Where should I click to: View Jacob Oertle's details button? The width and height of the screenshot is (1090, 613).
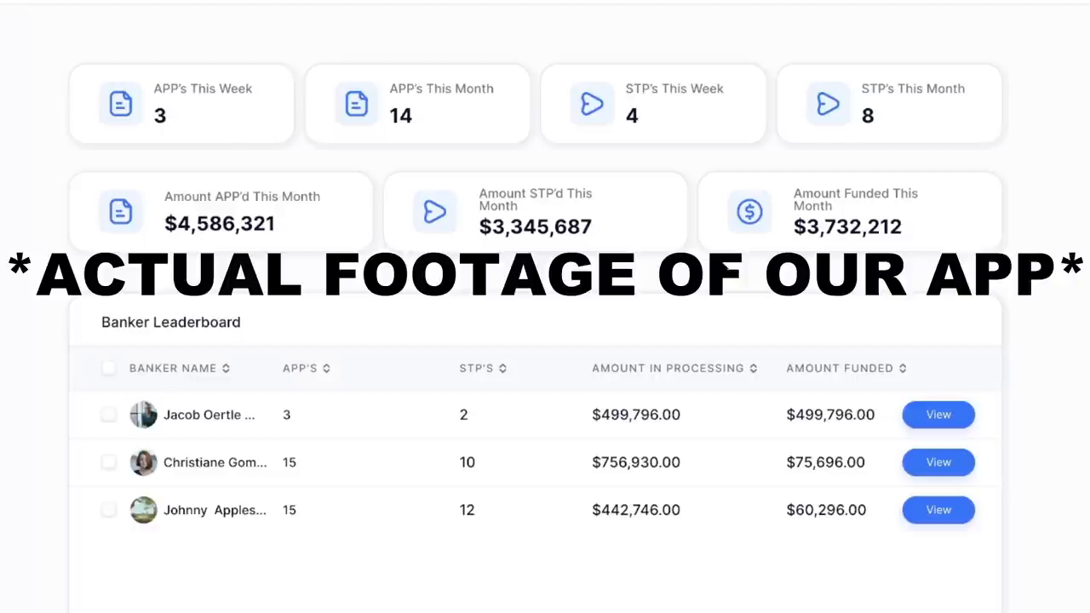938,415
